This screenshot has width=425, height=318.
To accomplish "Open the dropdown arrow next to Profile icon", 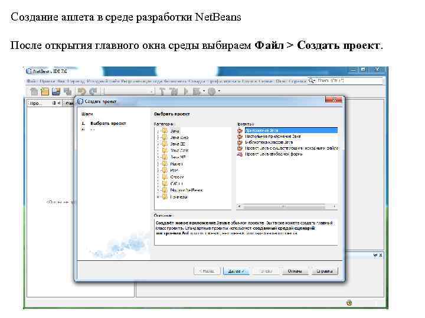I will pyautogui.click(x=219, y=91).
